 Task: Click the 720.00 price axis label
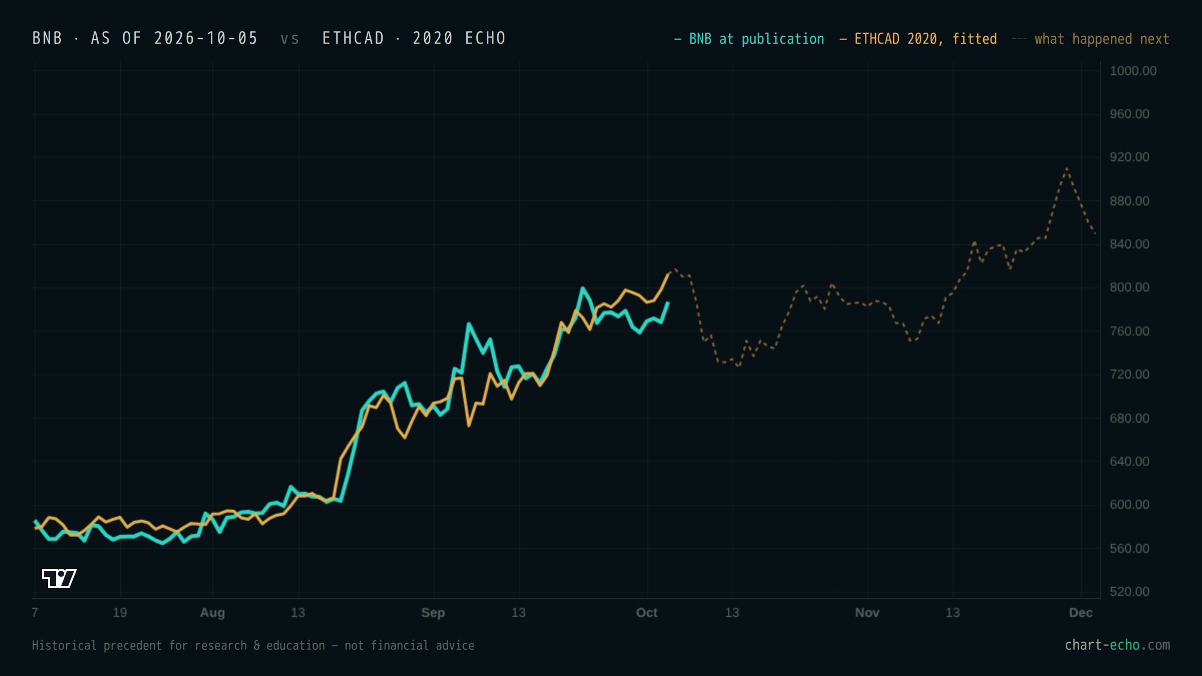point(1129,374)
